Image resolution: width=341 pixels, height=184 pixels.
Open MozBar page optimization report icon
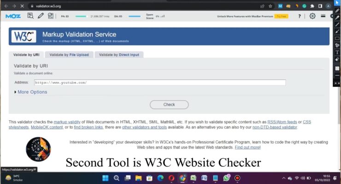(51, 16)
